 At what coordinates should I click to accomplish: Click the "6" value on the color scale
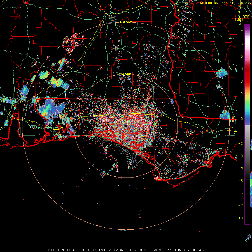242,44
